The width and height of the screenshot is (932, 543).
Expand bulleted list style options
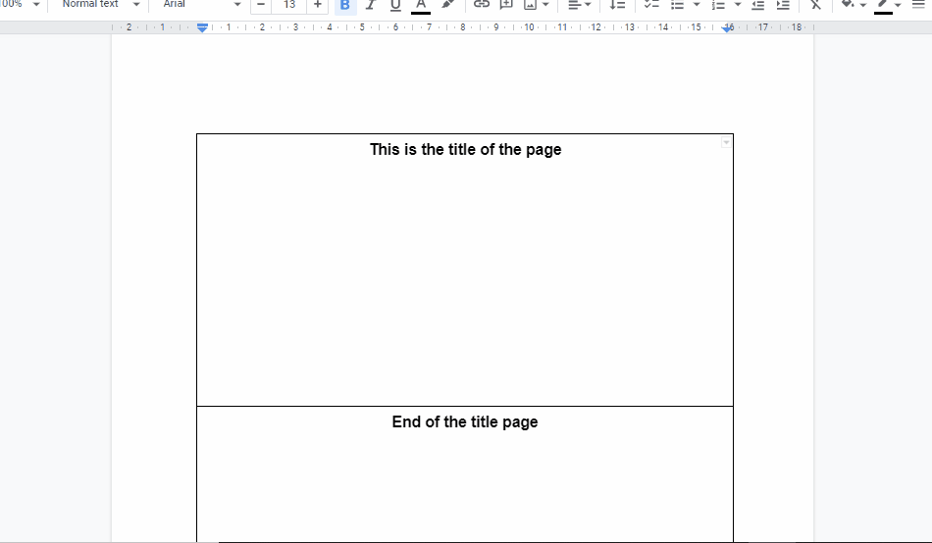(697, 5)
